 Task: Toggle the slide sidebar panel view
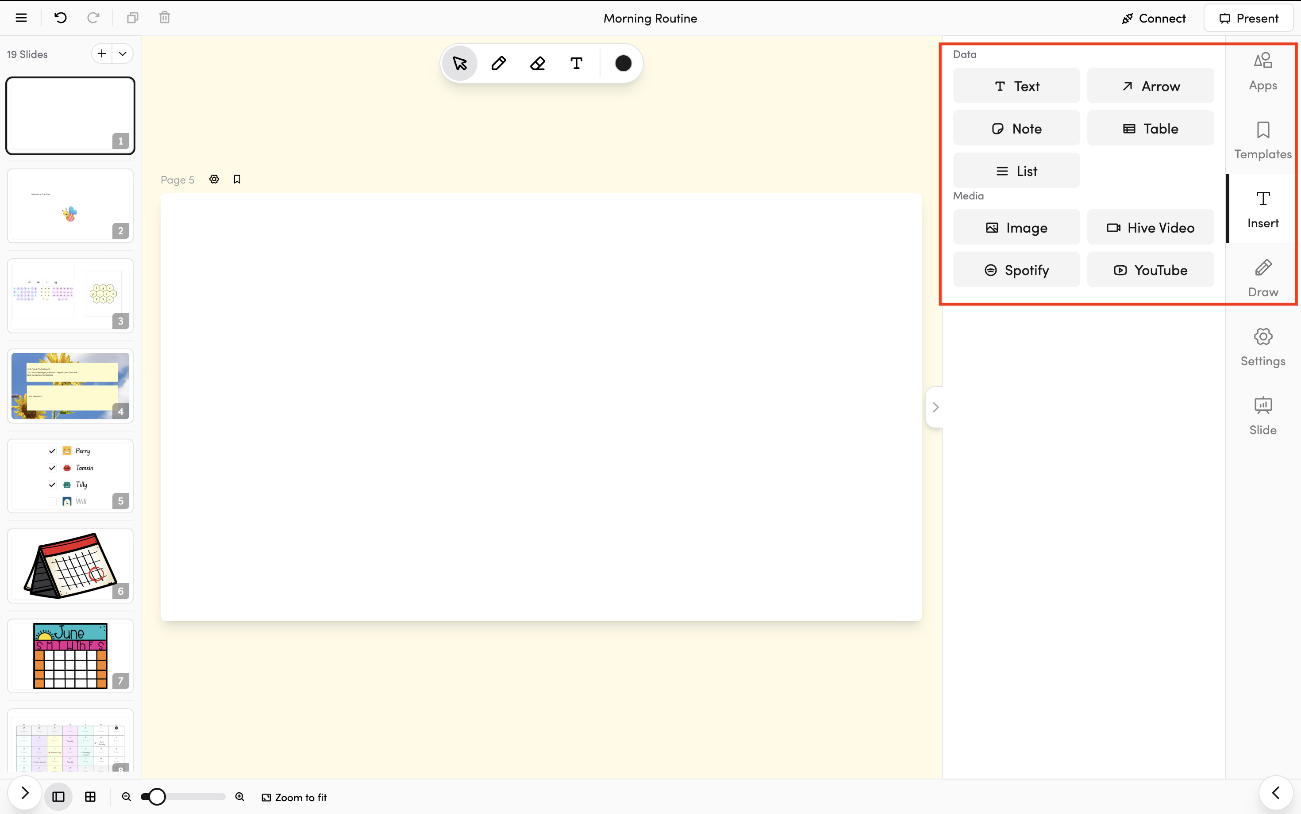point(58,797)
